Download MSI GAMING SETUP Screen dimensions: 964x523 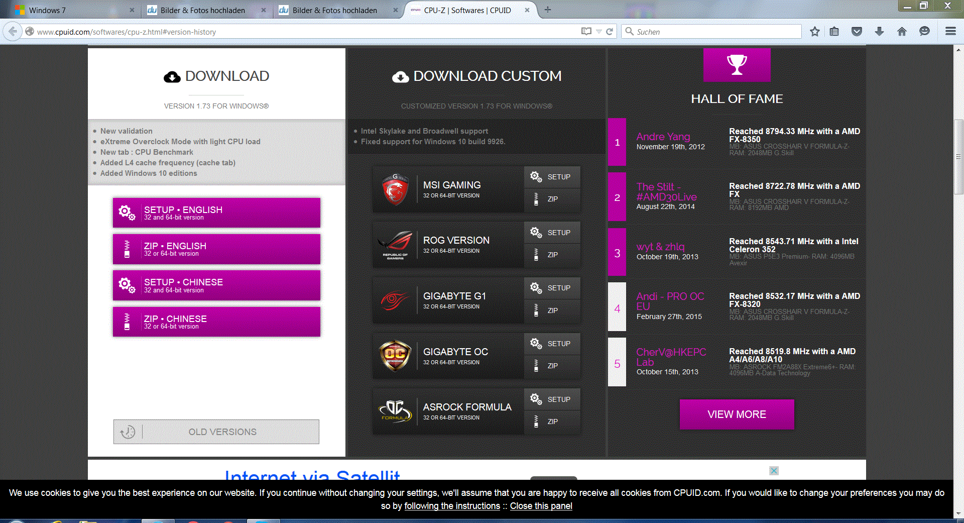click(x=552, y=177)
